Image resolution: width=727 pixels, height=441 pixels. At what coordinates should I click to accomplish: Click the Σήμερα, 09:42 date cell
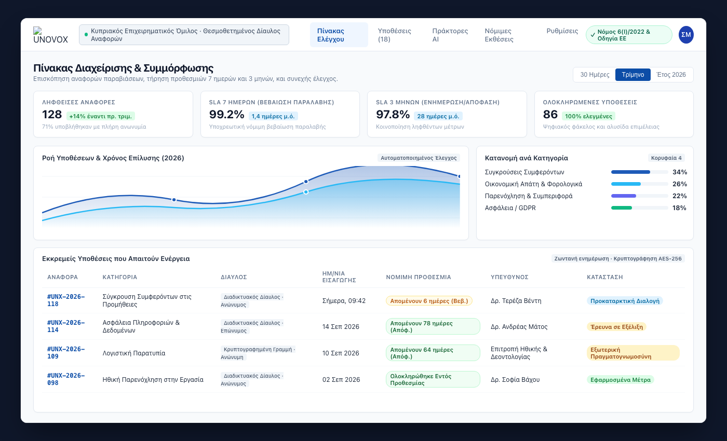[x=344, y=300]
